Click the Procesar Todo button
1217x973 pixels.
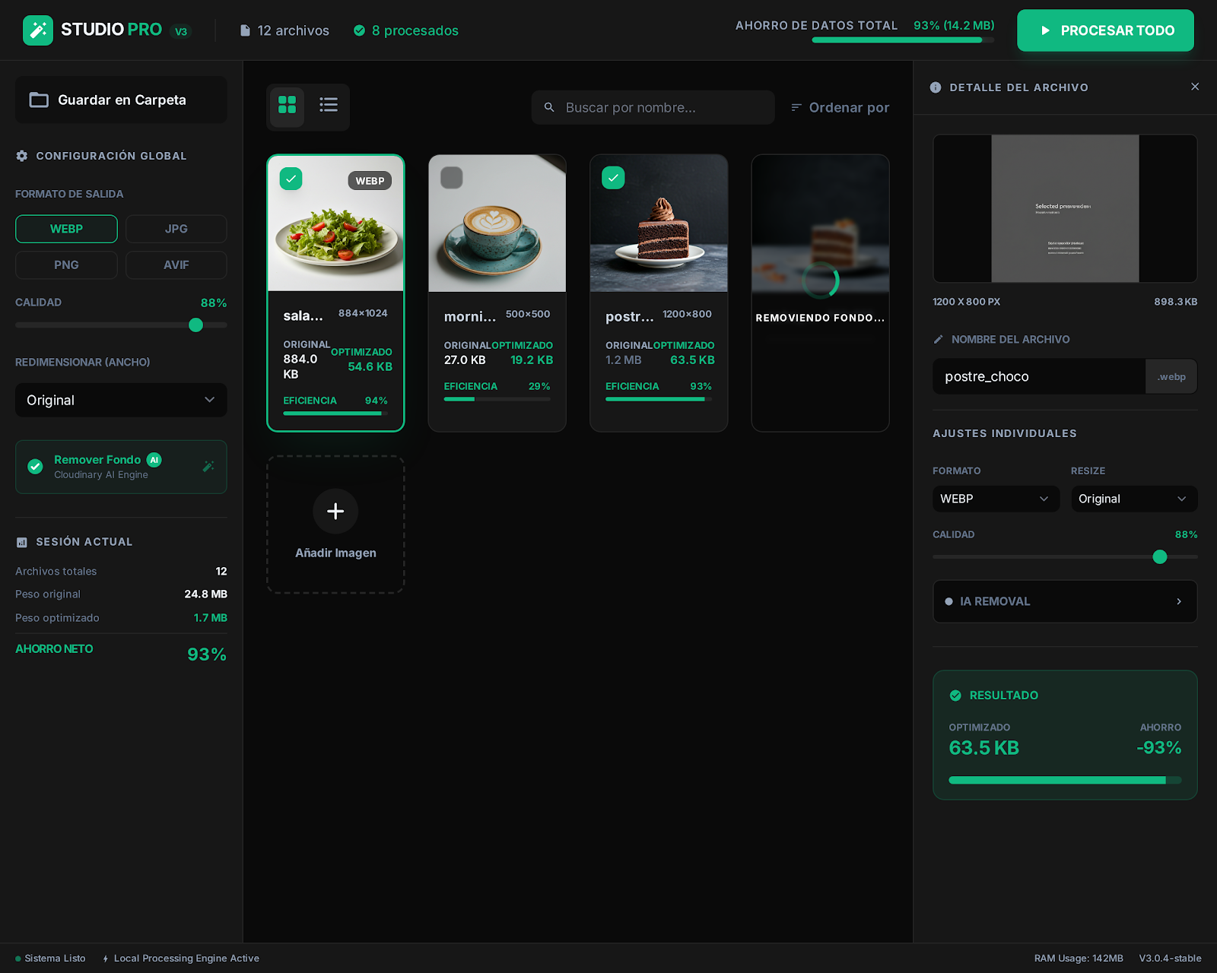tap(1104, 30)
